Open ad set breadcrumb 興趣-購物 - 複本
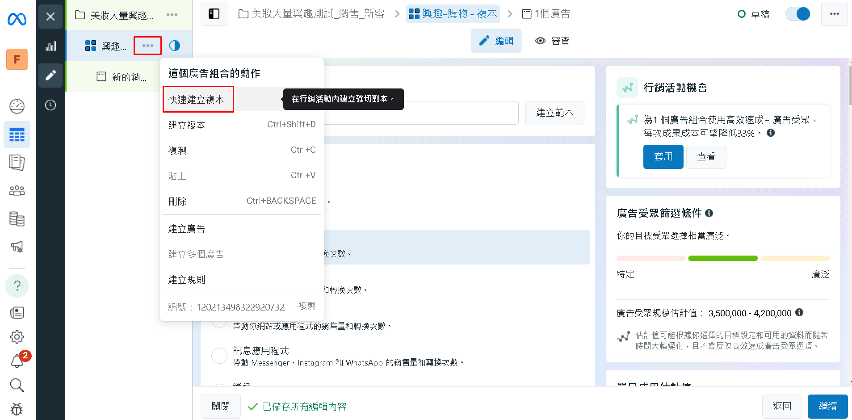Image resolution: width=852 pixels, height=420 pixels. click(453, 14)
